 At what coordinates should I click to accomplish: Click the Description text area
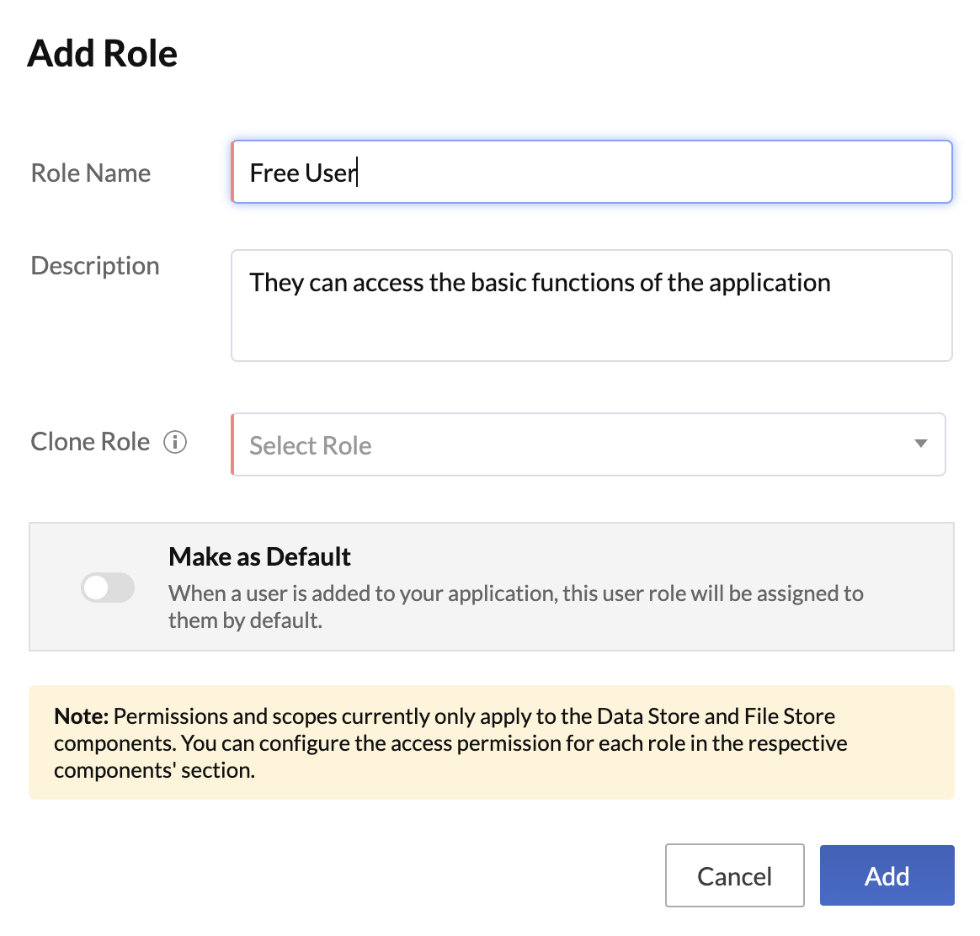(x=591, y=305)
